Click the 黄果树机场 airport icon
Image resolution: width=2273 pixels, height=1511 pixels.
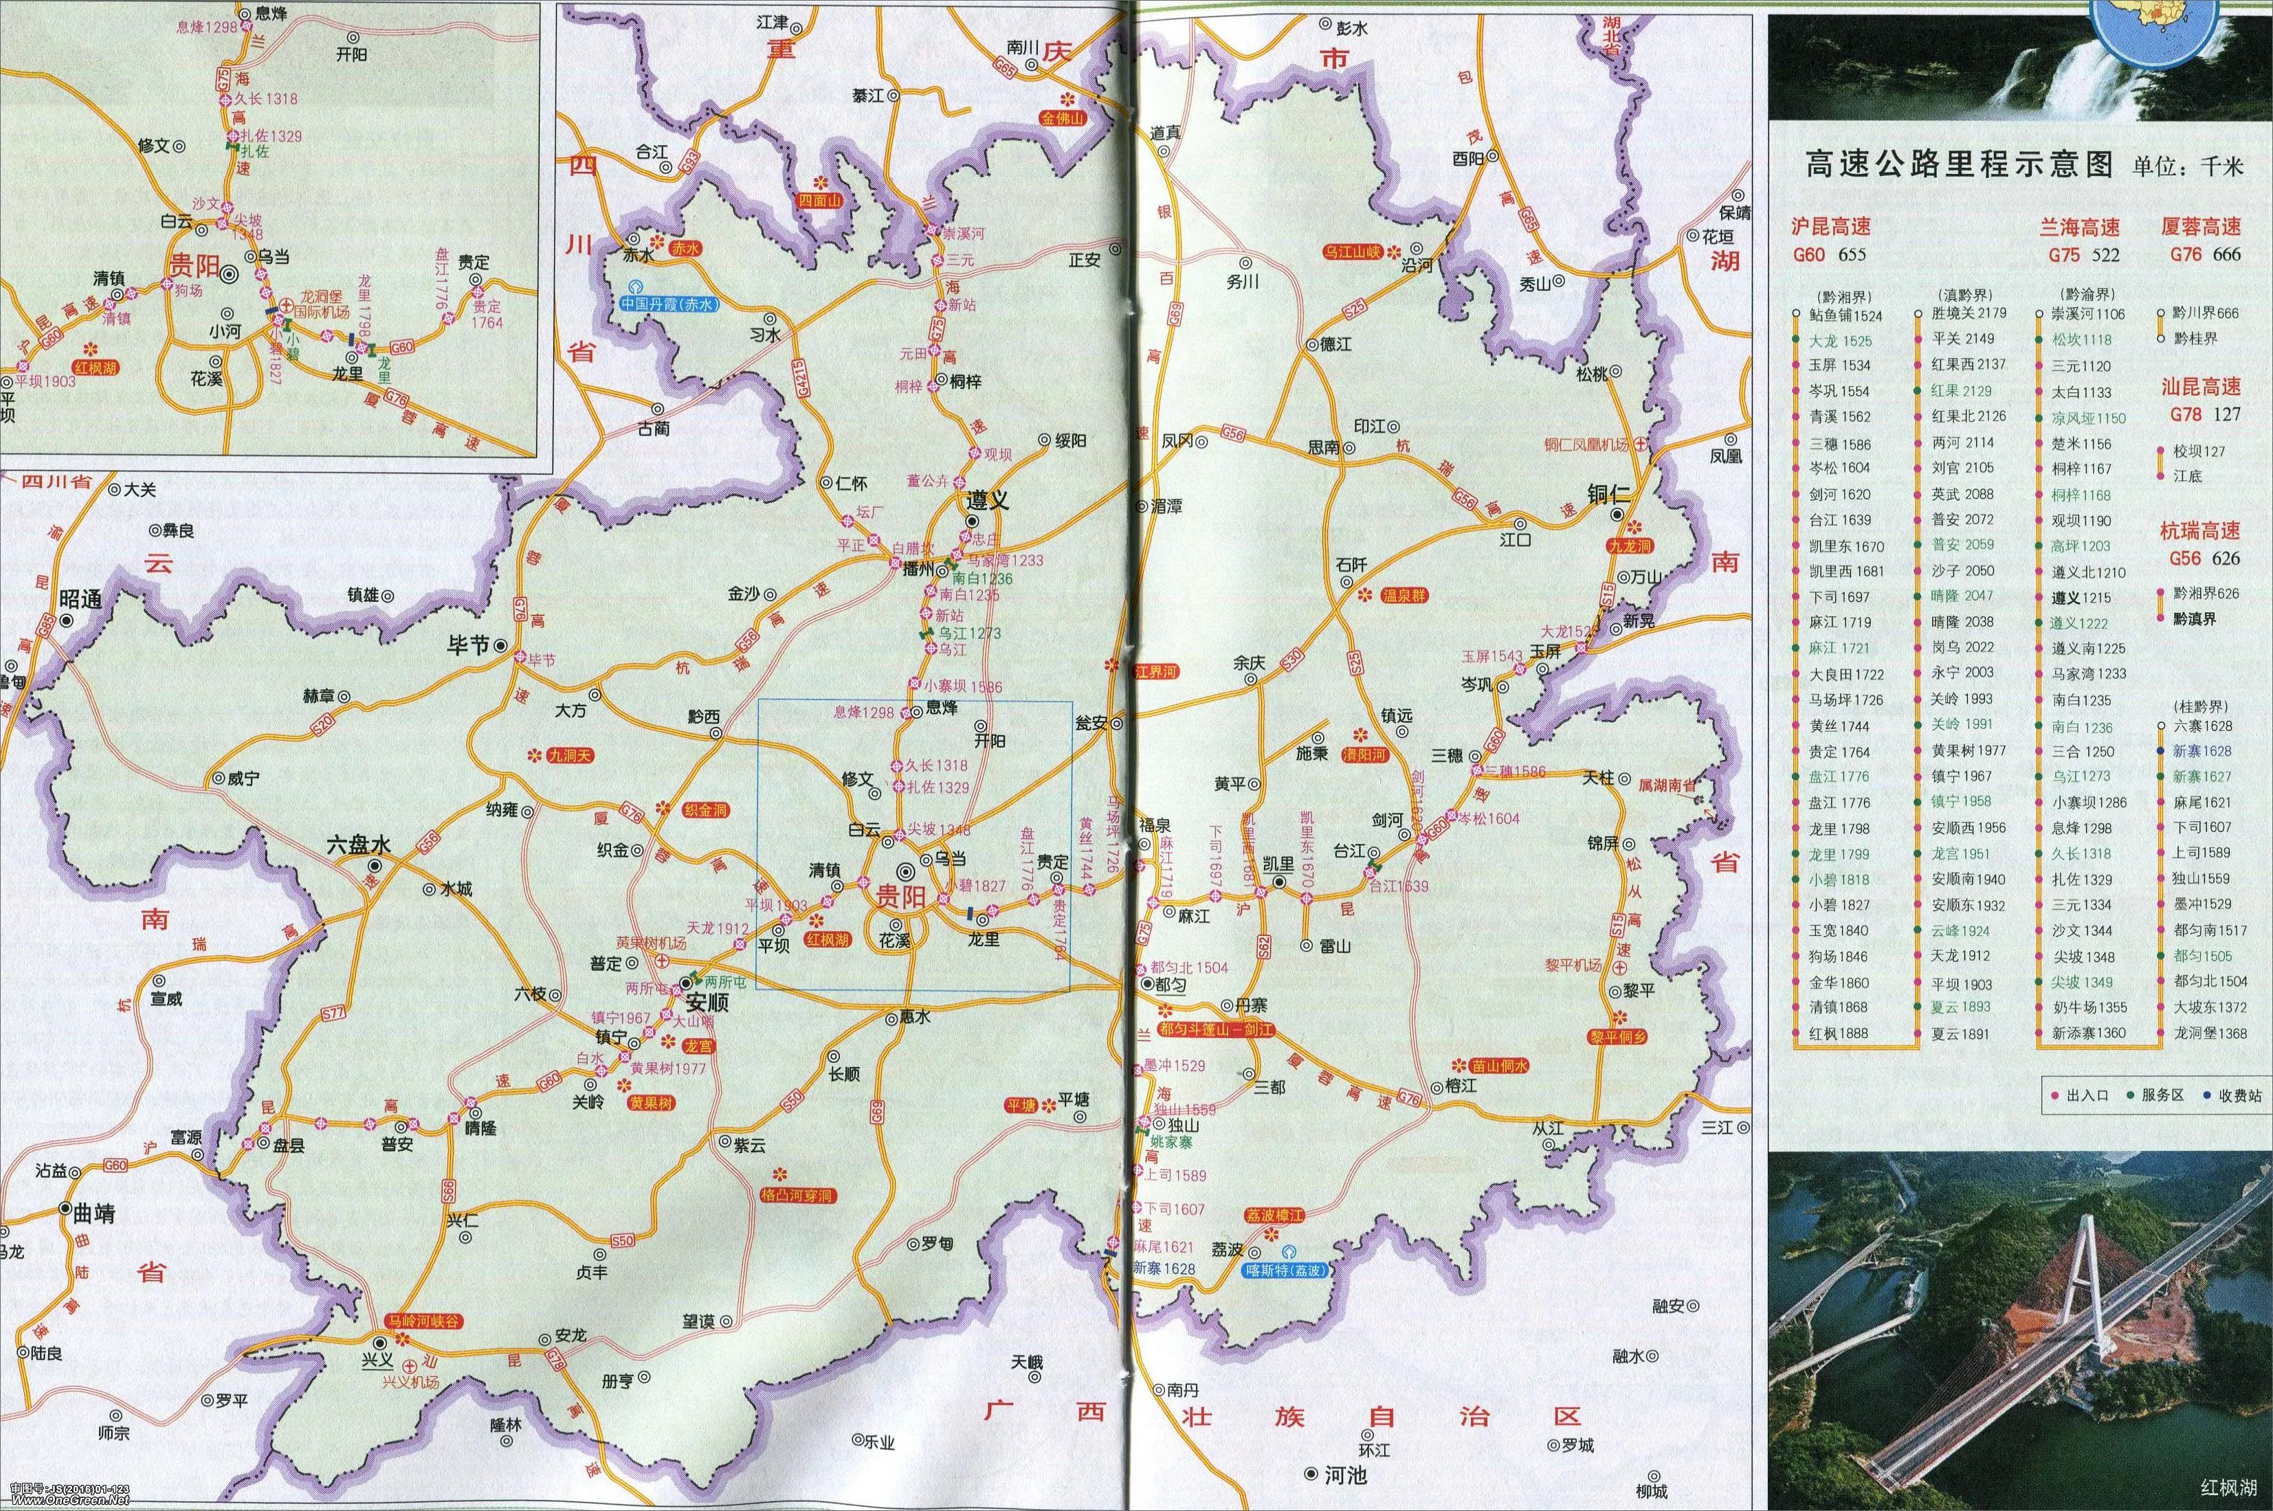[663, 962]
